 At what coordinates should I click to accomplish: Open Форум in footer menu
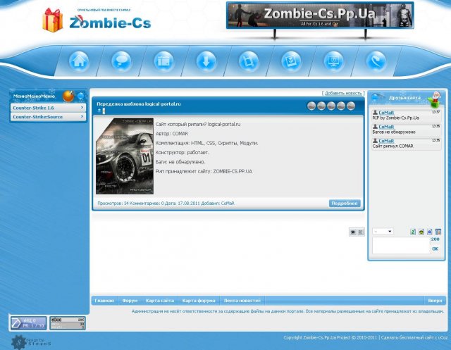(x=130, y=301)
